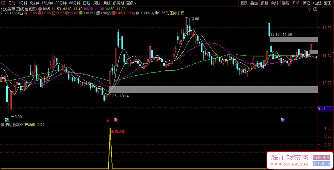Screen dimensions: 334x170
Task: Select the 日线 daily tab
Action: coord(87,3)
